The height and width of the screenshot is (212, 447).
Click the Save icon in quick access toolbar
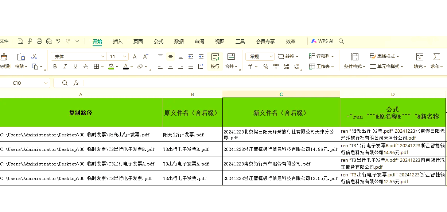pos(20,41)
